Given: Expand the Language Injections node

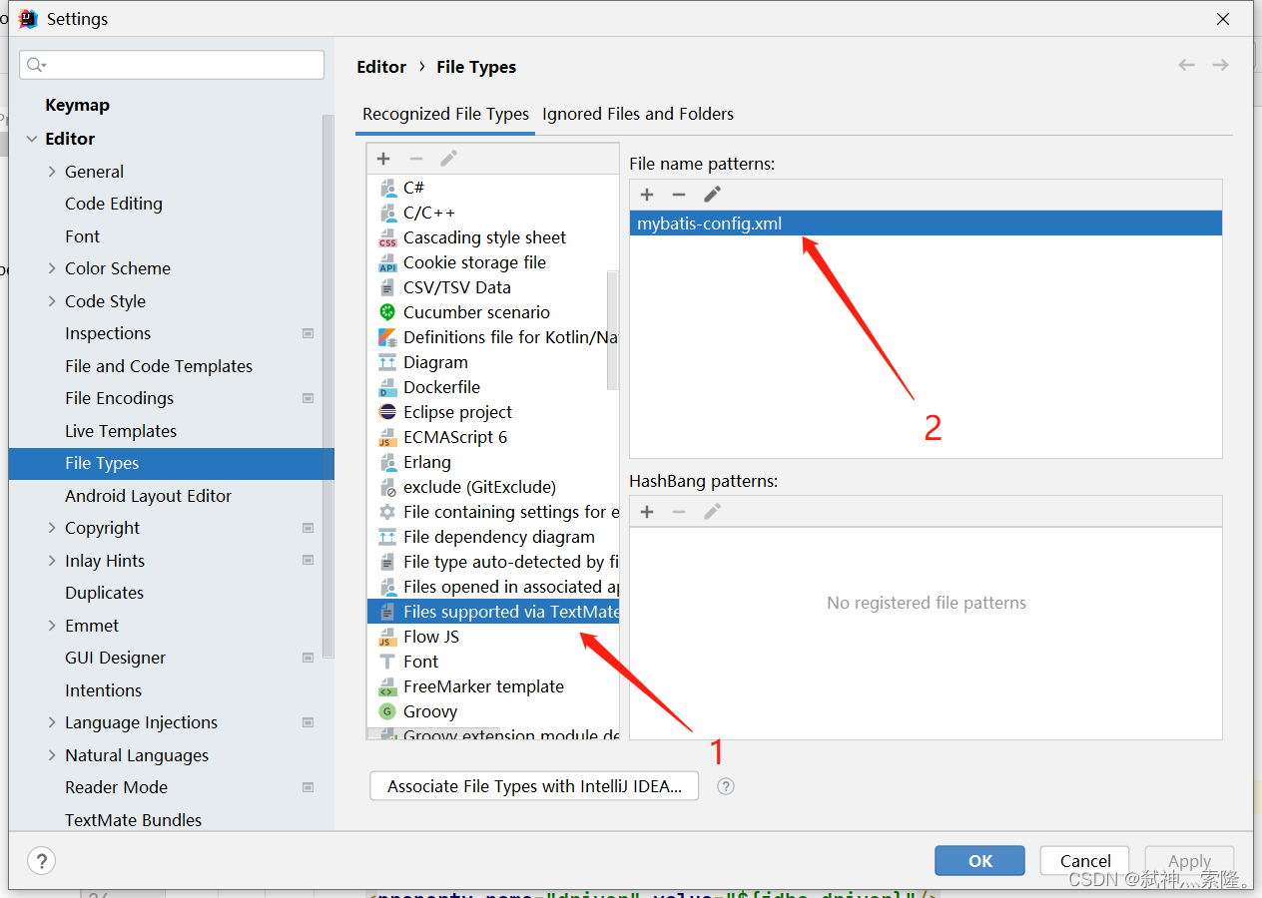Looking at the screenshot, I should pos(52,722).
